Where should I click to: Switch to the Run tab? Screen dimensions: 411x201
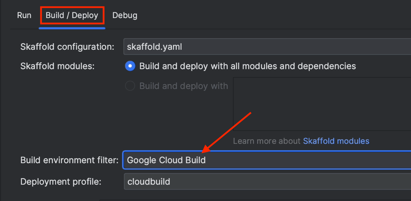(24, 15)
